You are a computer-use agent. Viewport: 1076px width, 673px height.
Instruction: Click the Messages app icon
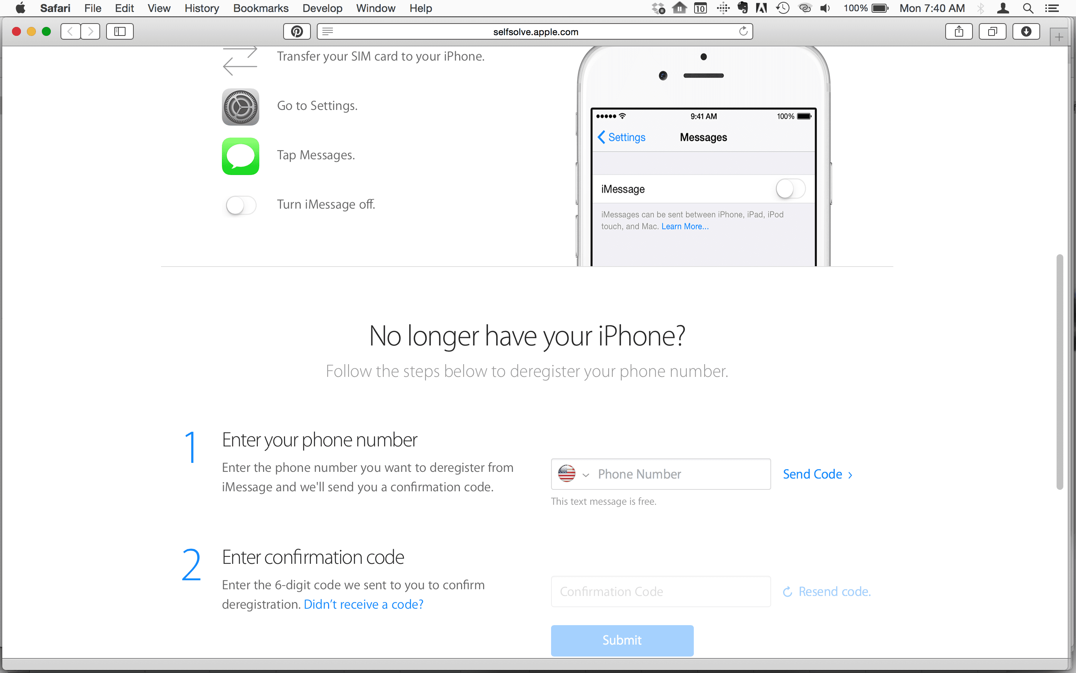(x=241, y=155)
